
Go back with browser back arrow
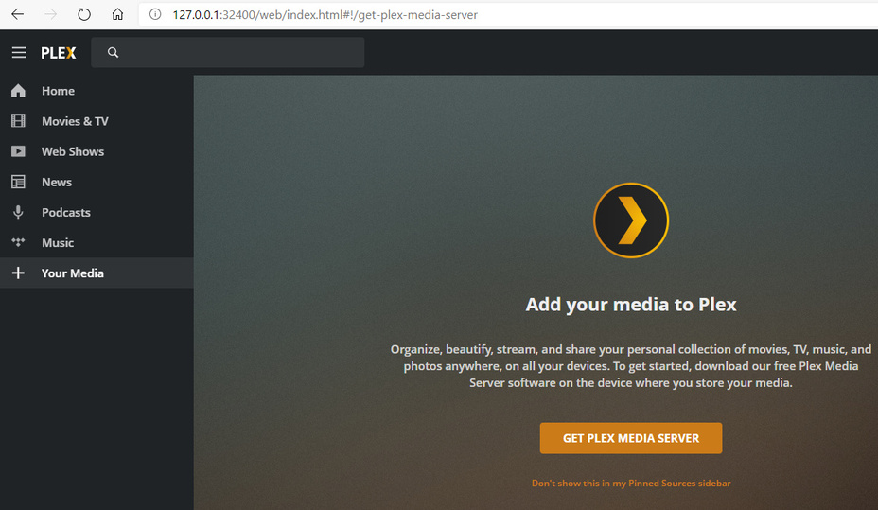(17, 14)
